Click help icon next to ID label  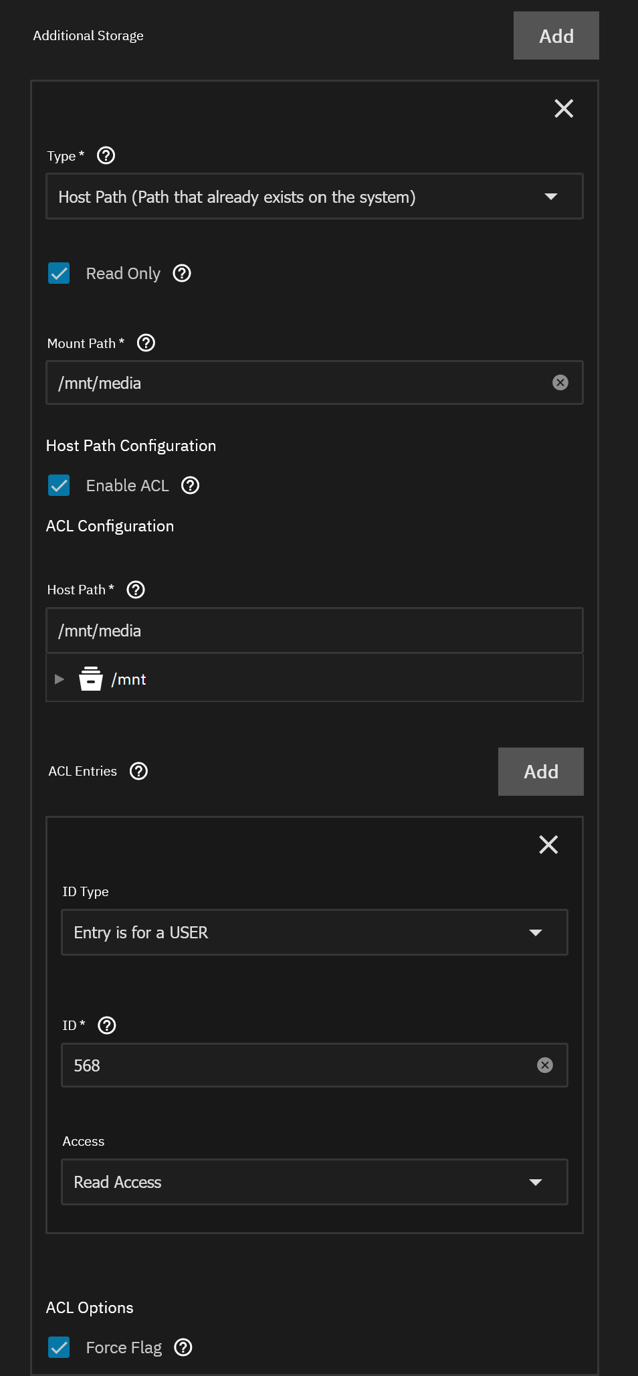coord(107,1025)
